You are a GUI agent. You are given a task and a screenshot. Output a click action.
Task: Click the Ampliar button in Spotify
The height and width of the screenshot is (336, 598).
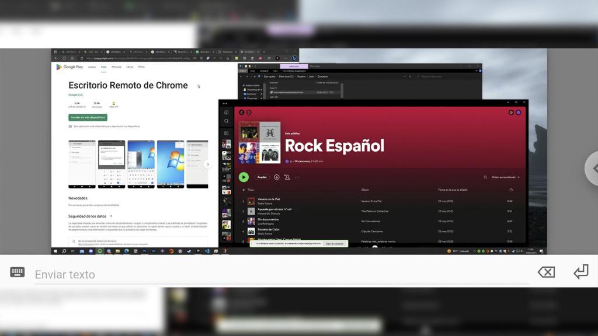pyautogui.click(x=262, y=177)
